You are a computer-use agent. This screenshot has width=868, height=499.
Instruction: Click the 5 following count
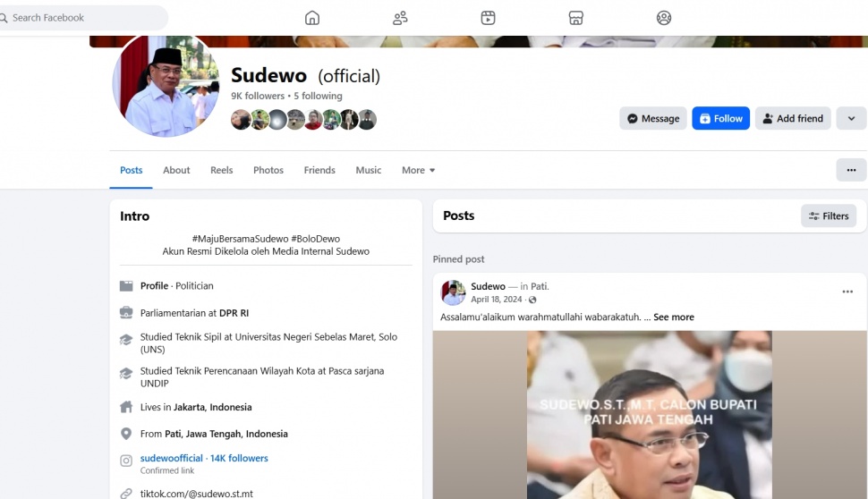tap(318, 96)
